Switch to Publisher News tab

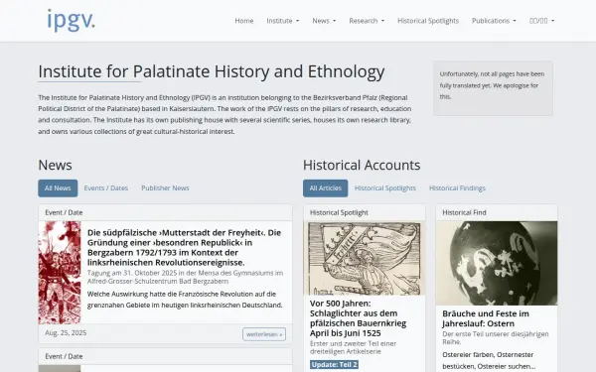point(165,188)
